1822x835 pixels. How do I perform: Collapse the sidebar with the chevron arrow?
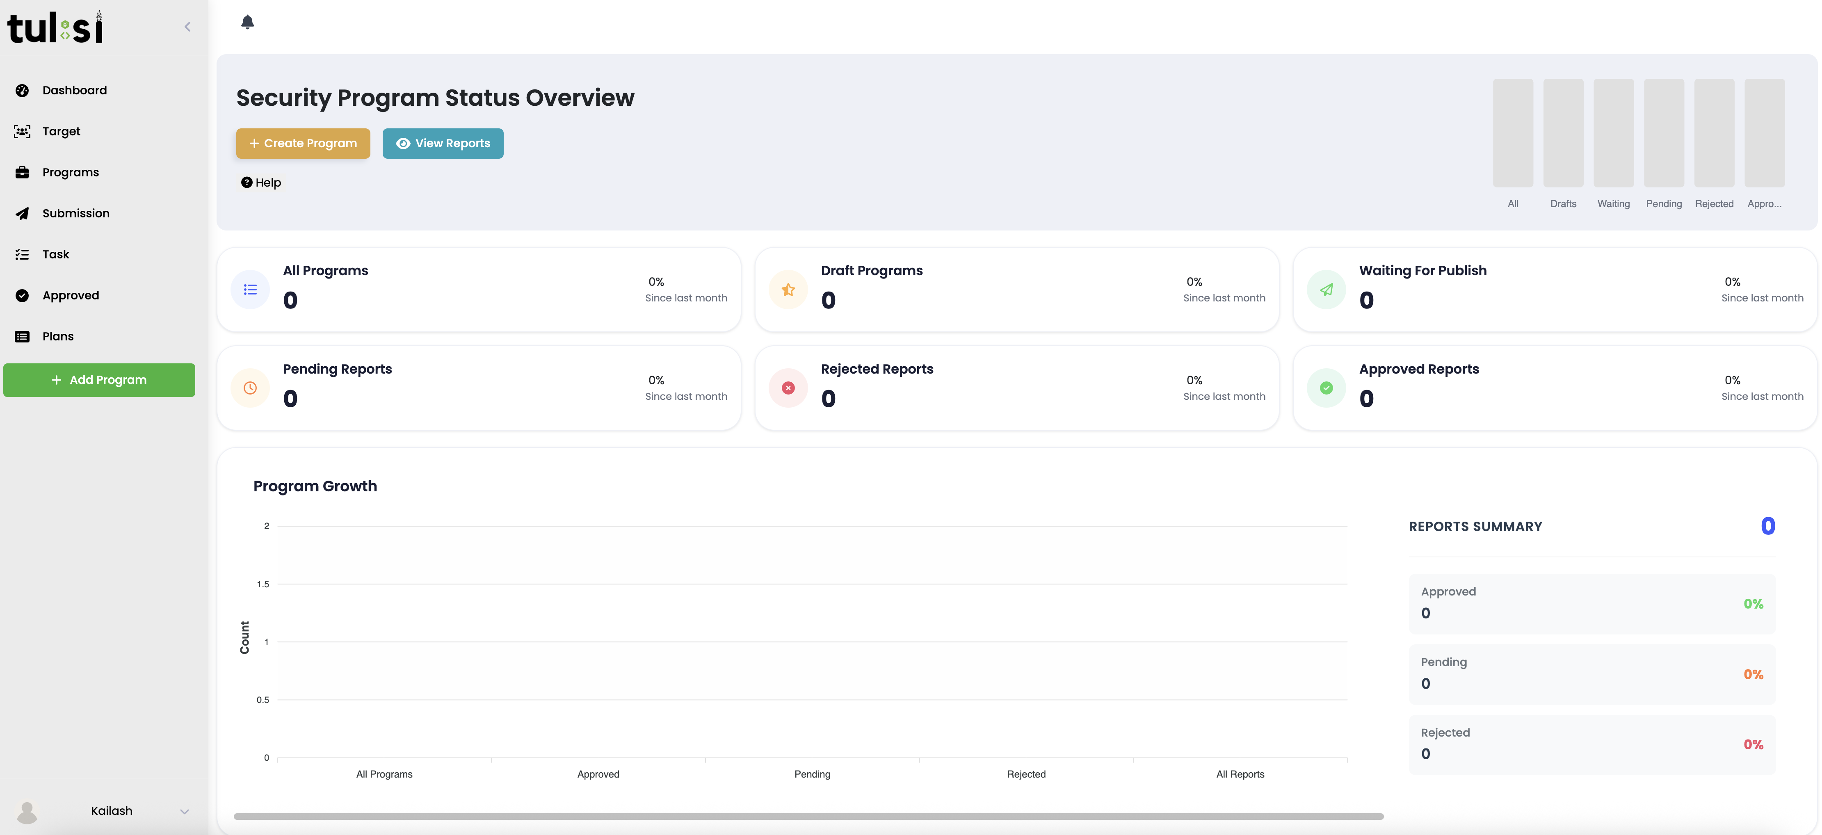187,27
